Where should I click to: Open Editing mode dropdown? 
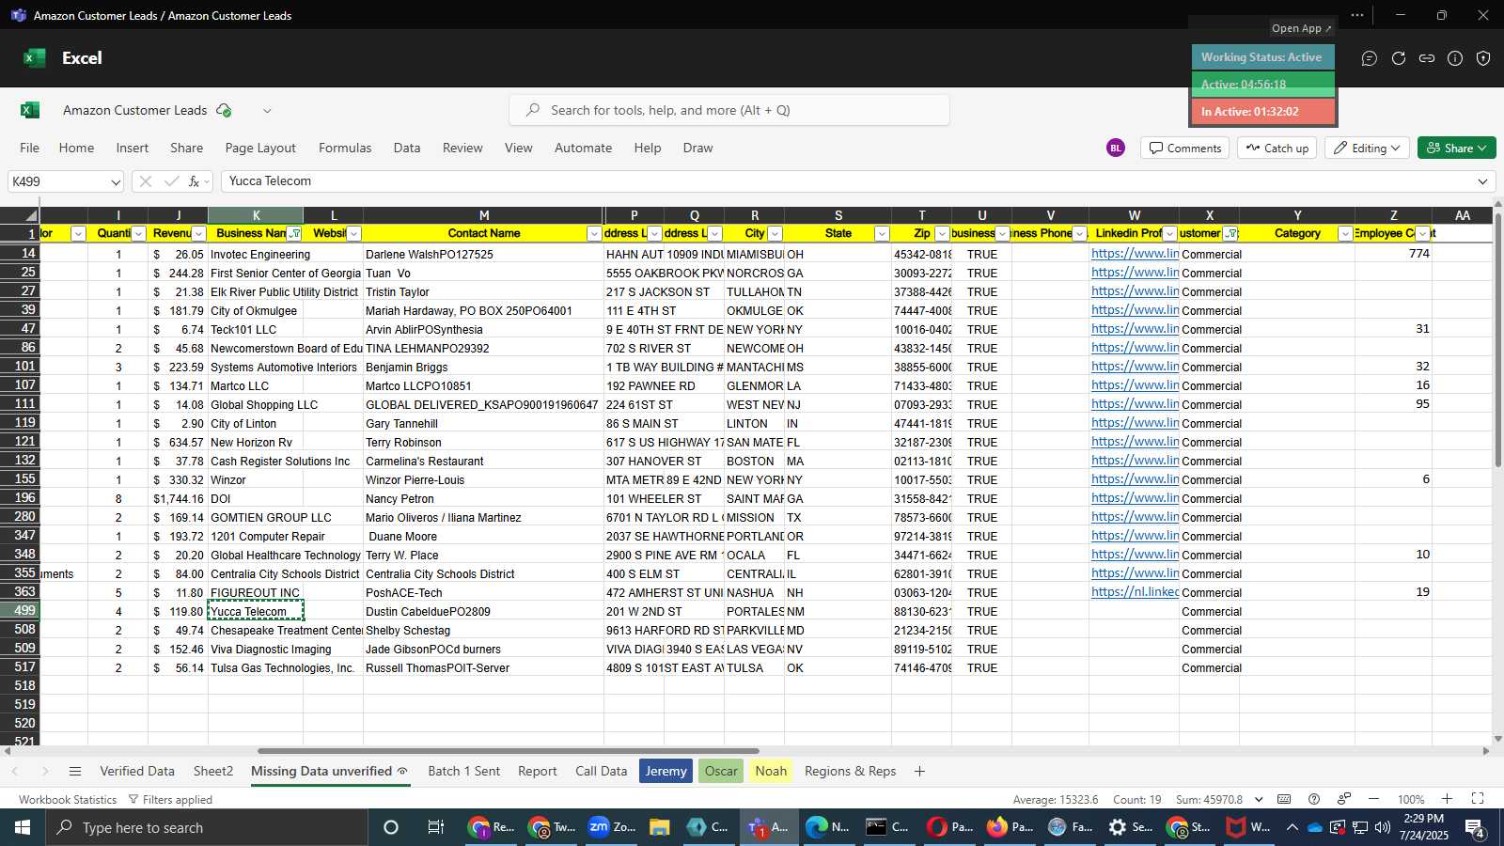[x=1367, y=148]
